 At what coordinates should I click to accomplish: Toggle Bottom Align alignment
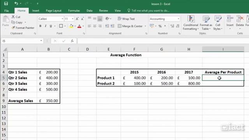tap(100, 19)
